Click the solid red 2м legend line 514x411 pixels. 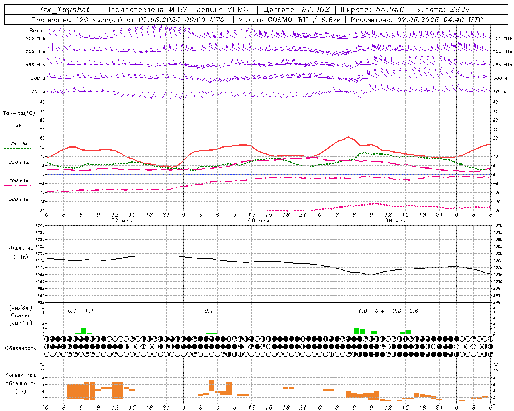[18, 130]
